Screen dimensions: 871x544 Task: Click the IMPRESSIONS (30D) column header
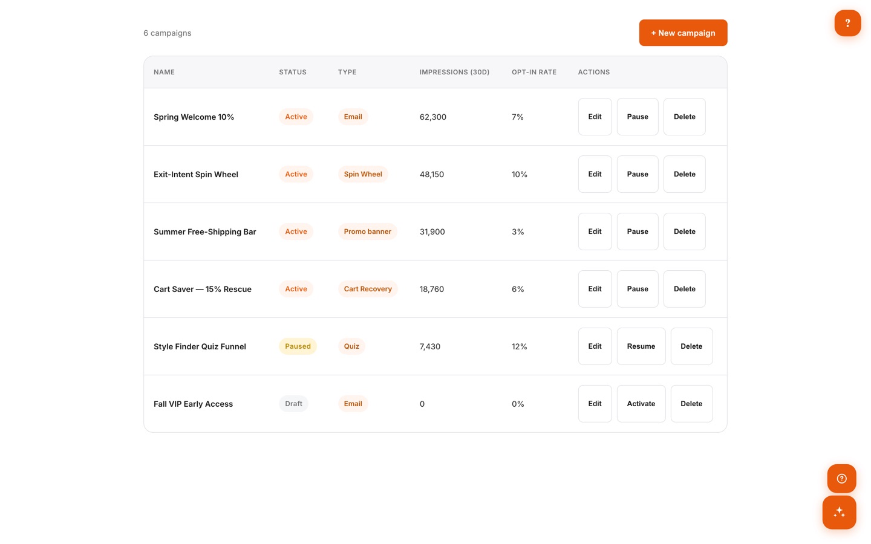click(454, 72)
